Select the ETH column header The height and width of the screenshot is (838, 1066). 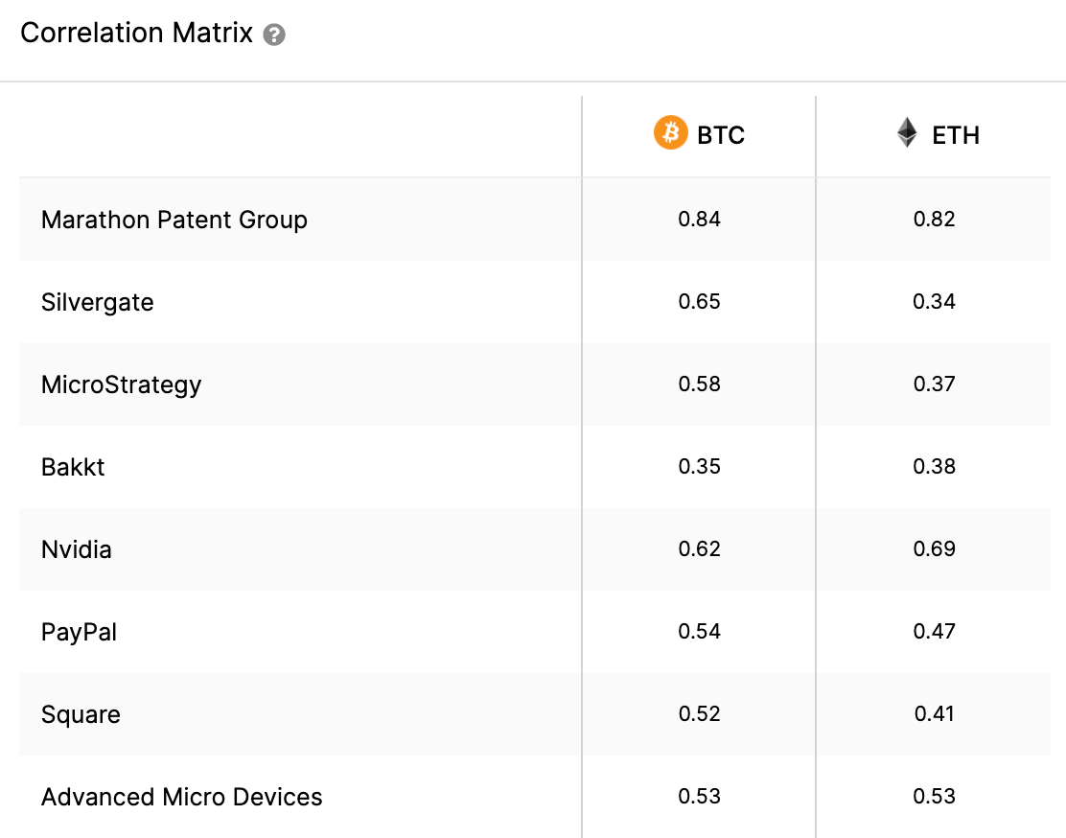(939, 134)
